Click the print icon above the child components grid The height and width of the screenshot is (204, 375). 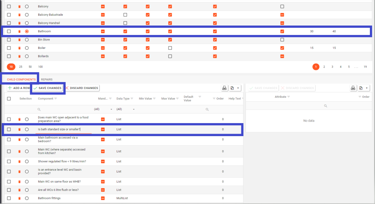(x=224, y=88)
